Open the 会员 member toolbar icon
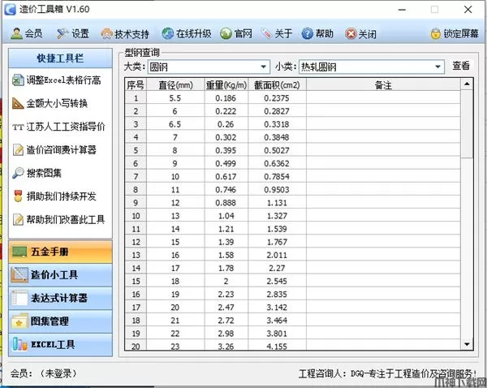 (17, 33)
